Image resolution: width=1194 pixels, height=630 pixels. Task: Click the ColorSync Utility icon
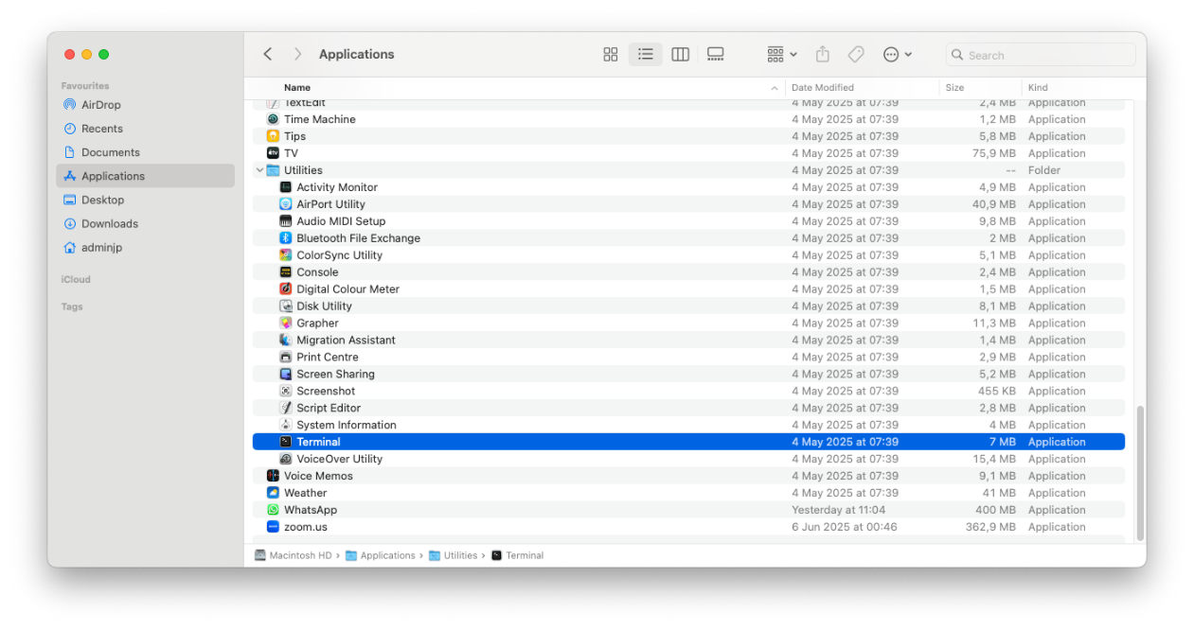click(286, 255)
